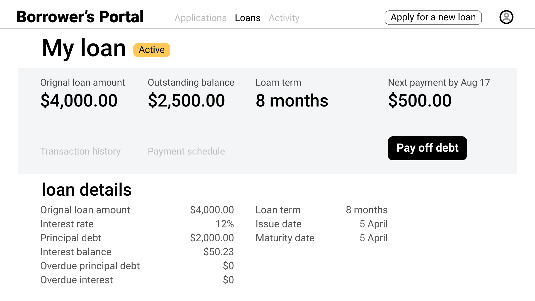The image size is (535, 301).
Task: Show the Payment schedule section
Action: [186, 151]
